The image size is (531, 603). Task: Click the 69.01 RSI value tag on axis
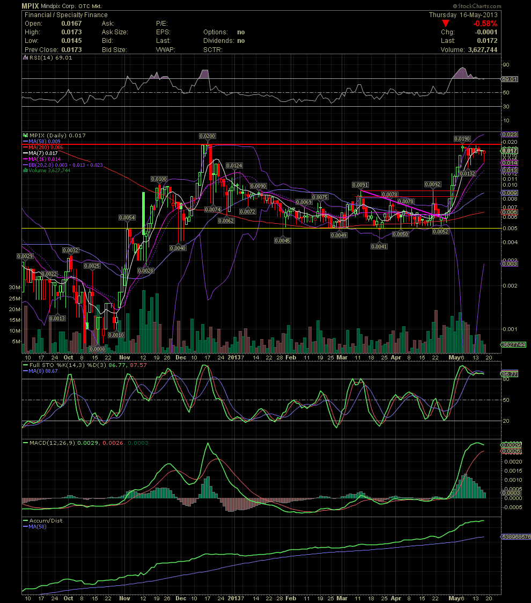pos(510,79)
